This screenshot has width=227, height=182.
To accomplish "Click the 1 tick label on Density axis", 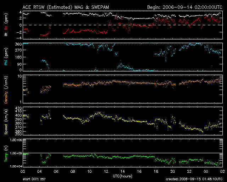I will pyautogui.click(x=21, y=102).
